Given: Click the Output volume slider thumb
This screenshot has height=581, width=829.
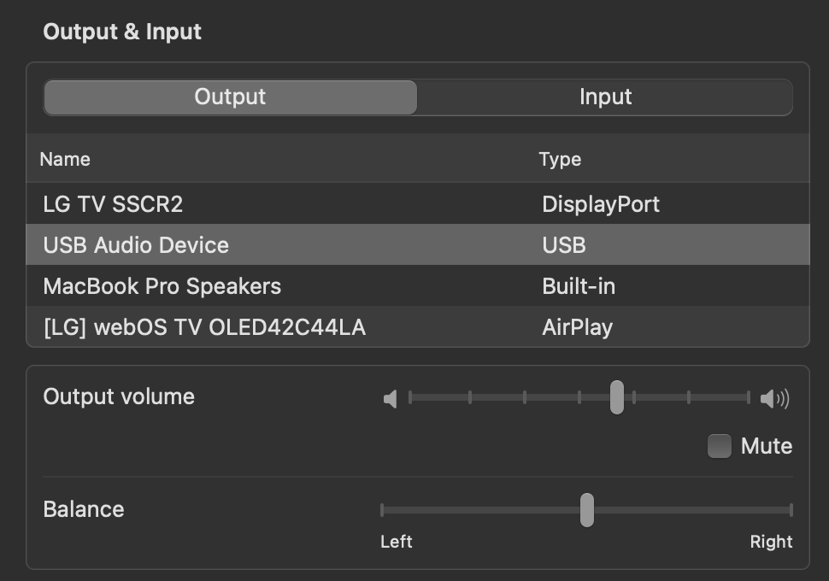Looking at the screenshot, I should pyautogui.click(x=616, y=397).
